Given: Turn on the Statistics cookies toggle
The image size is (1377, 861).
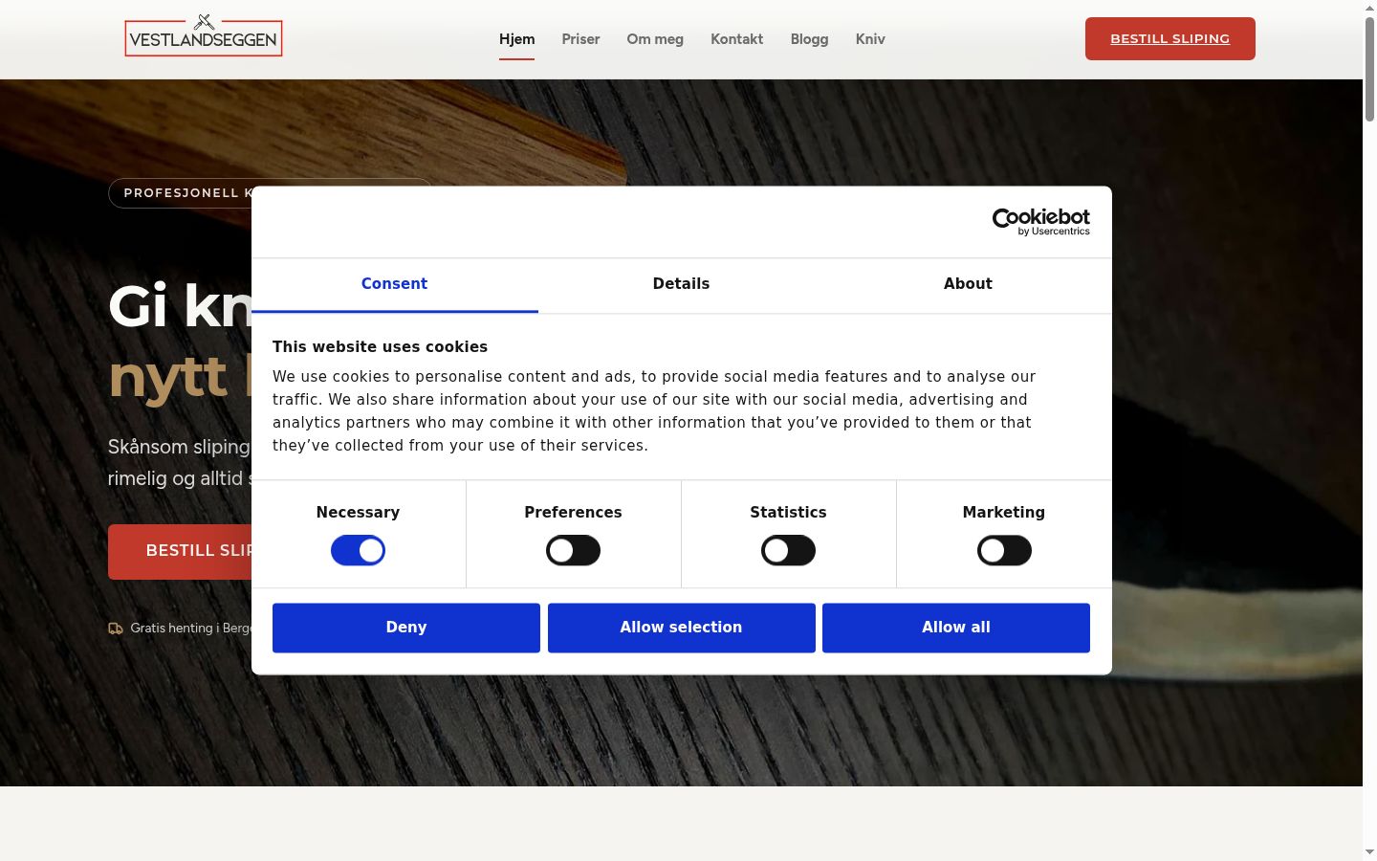Looking at the screenshot, I should [x=788, y=551].
